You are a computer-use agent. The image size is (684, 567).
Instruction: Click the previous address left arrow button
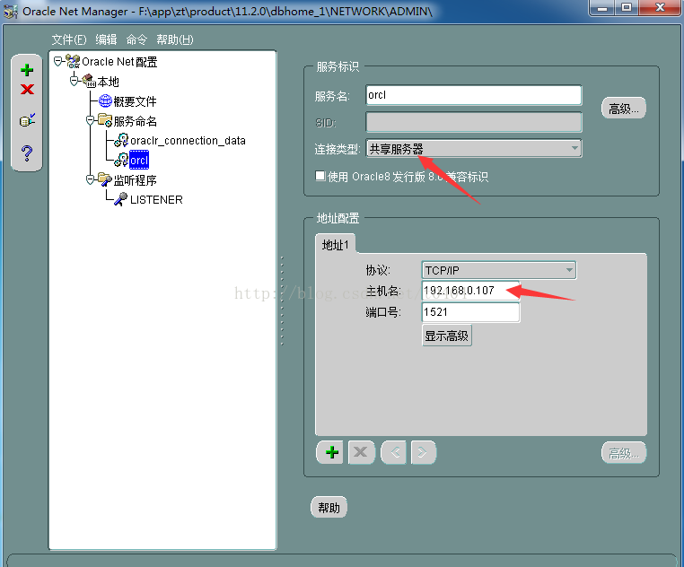pyautogui.click(x=394, y=452)
